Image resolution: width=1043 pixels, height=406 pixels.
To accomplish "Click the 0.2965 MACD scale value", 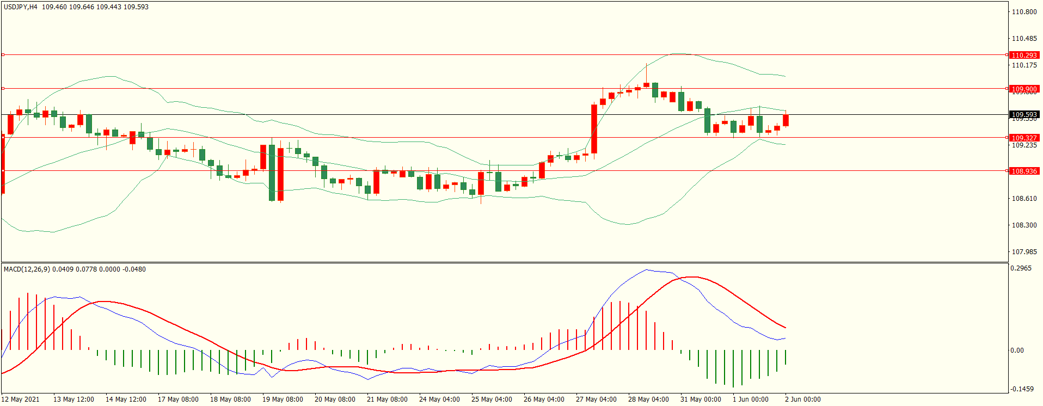I will click(1021, 268).
